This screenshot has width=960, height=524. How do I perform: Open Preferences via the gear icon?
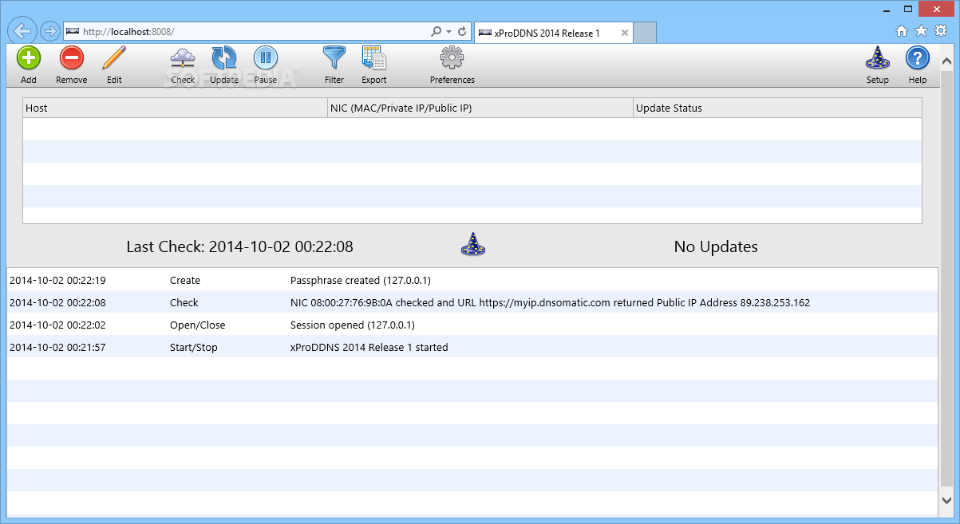coord(452,57)
